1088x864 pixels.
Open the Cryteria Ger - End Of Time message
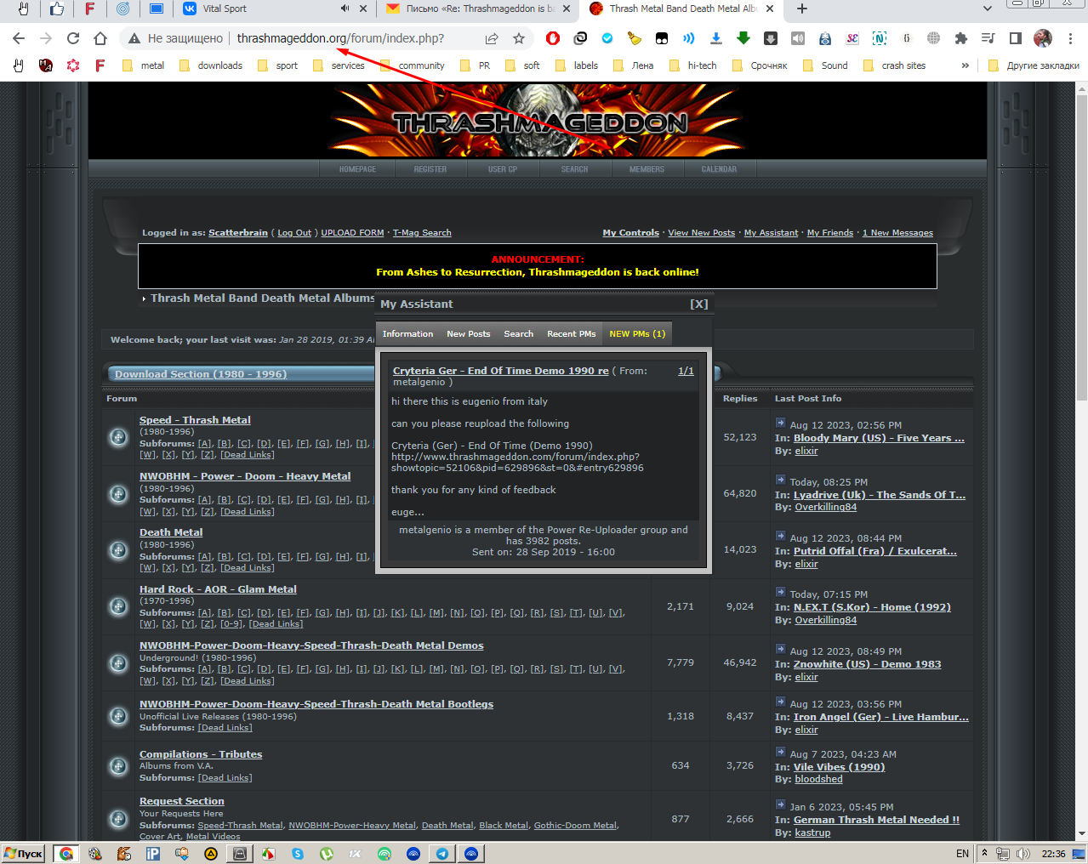tap(500, 371)
